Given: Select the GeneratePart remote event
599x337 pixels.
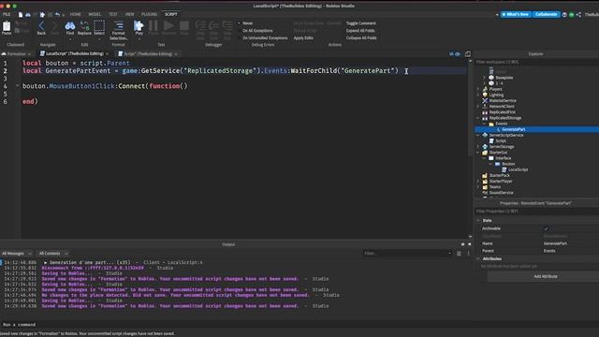Looking at the screenshot, I should (514, 129).
